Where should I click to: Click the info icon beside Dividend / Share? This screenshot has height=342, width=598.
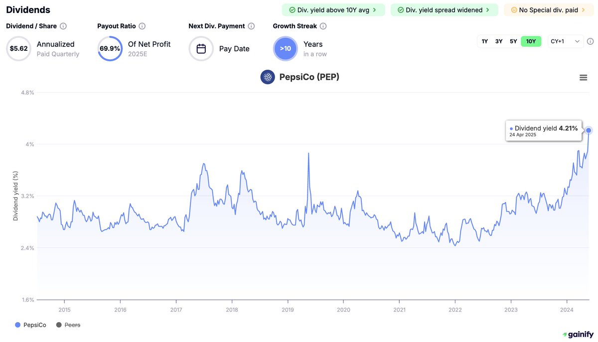pyautogui.click(x=63, y=26)
